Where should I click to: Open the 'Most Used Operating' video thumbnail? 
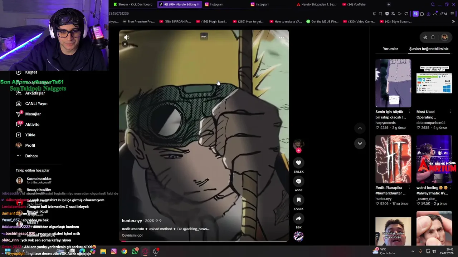click(434, 83)
